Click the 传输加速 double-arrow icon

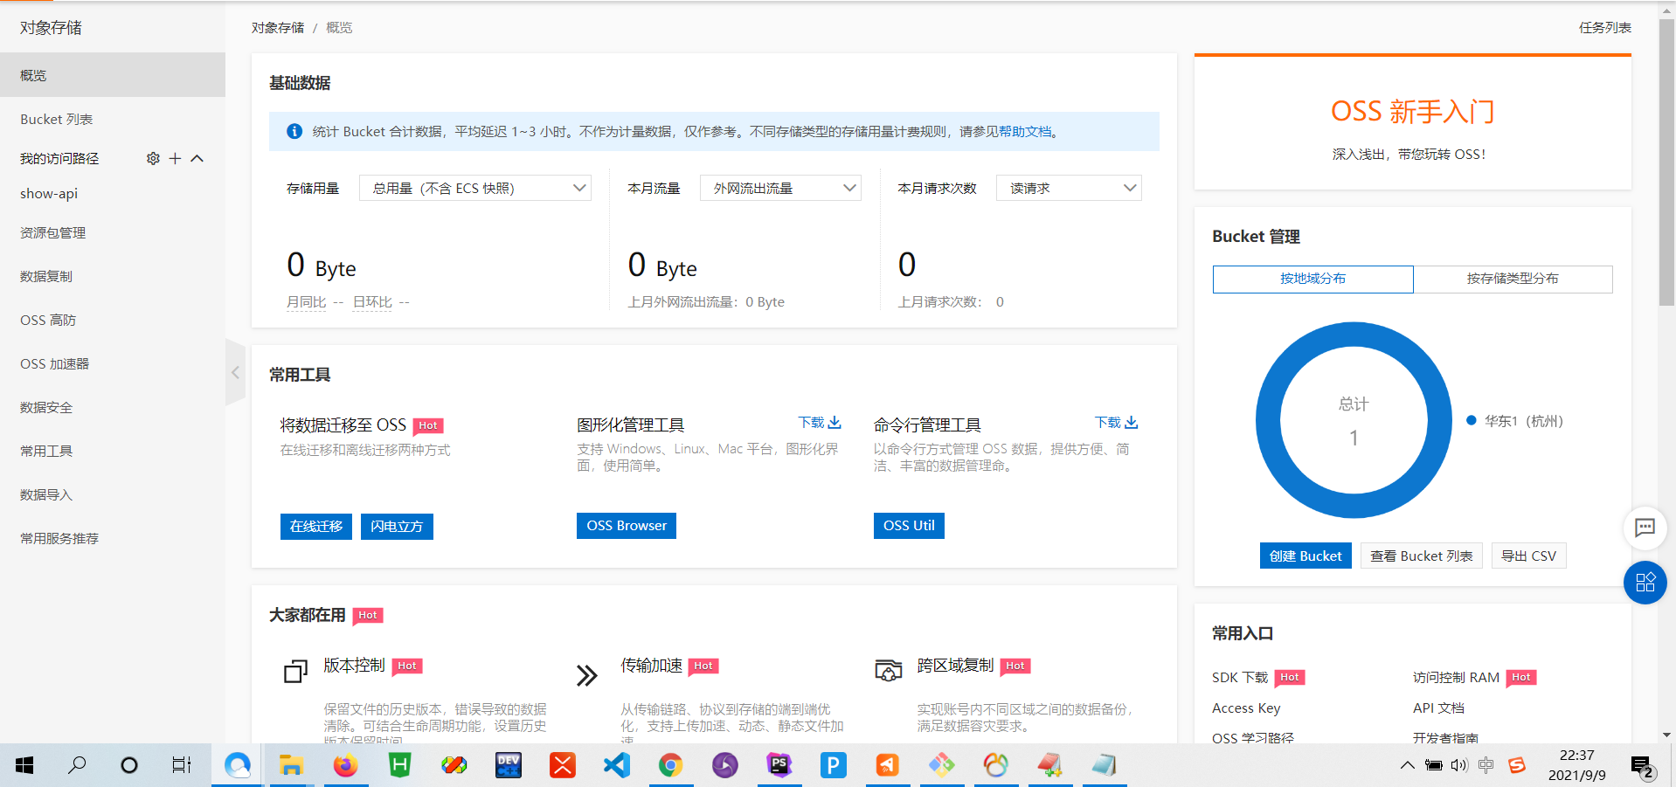pos(586,674)
